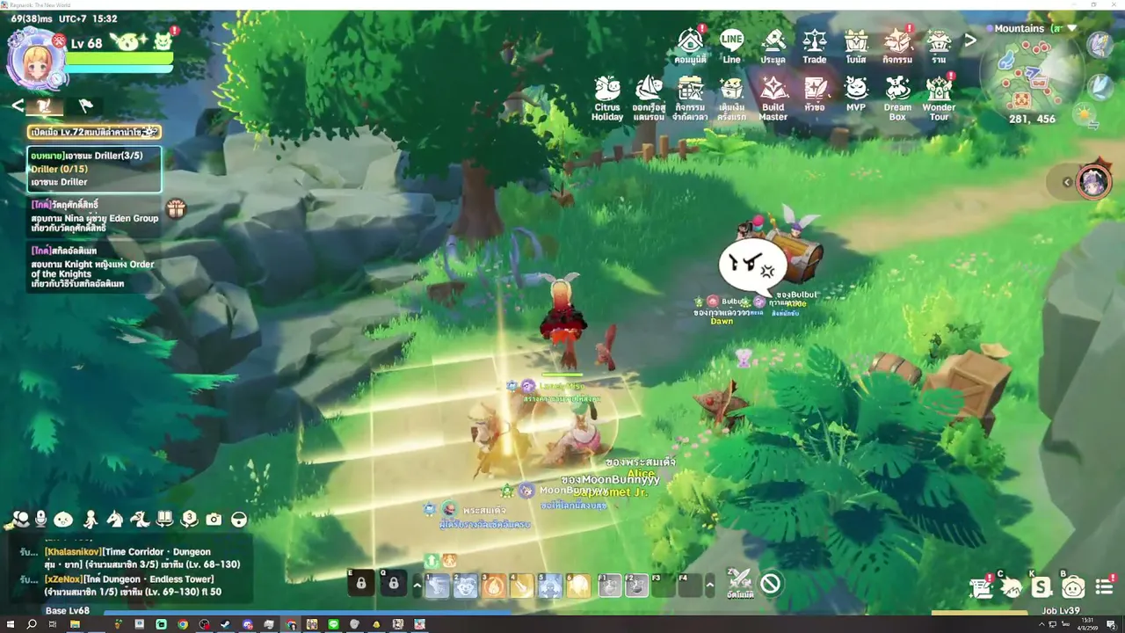The height and width of the screenshot is (633, 1125).
Task: Click the Lv.72 unlock banner
Action: 94,132
